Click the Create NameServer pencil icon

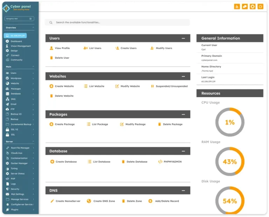[x=52, y=201]
